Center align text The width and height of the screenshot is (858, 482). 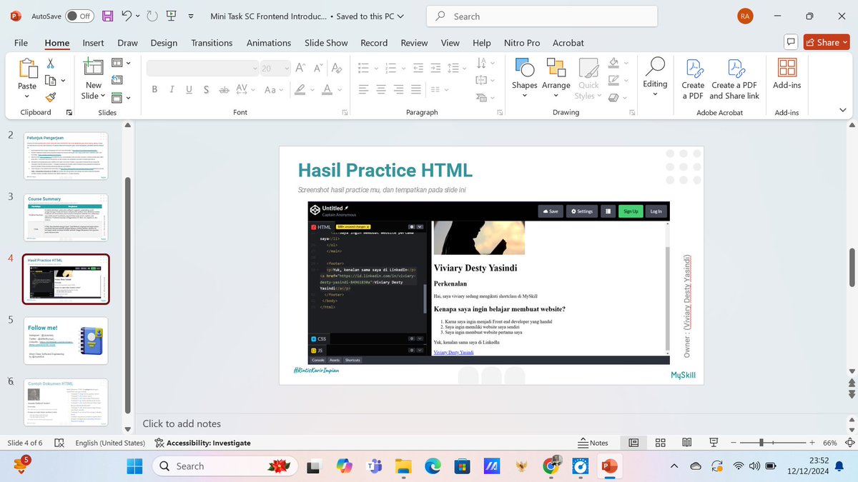tap(380, 89)
